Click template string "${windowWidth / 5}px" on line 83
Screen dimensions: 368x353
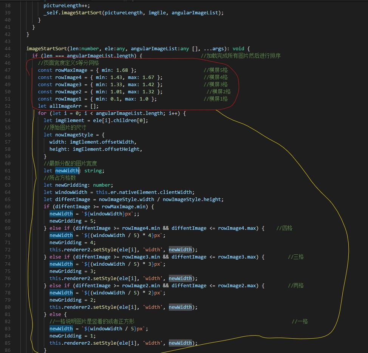(x=113, y=328)
